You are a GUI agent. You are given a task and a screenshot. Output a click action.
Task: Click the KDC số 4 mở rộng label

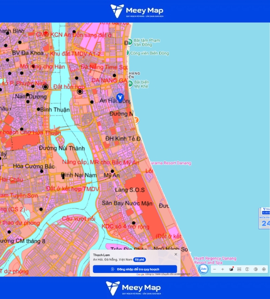pos(125,227)
